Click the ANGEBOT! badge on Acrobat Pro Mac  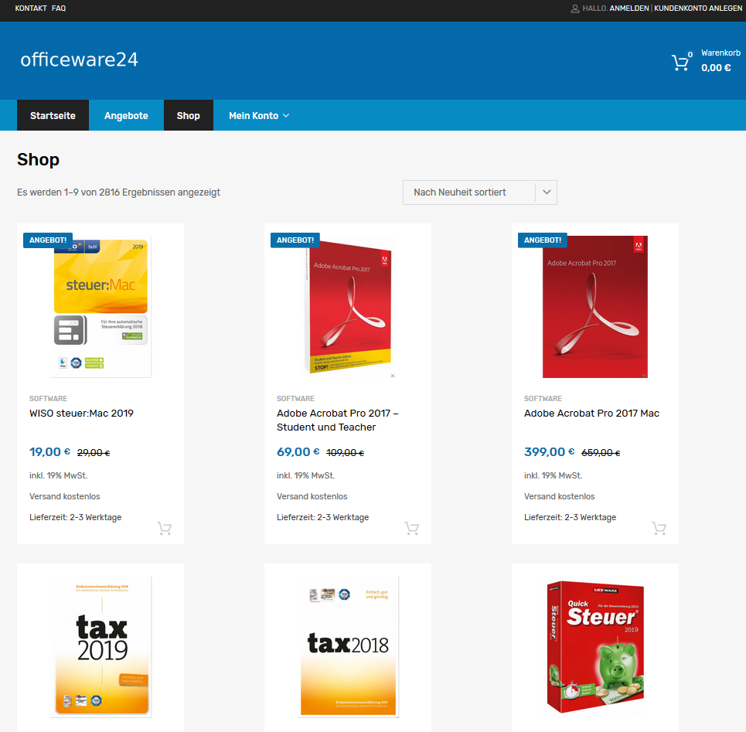543,240
